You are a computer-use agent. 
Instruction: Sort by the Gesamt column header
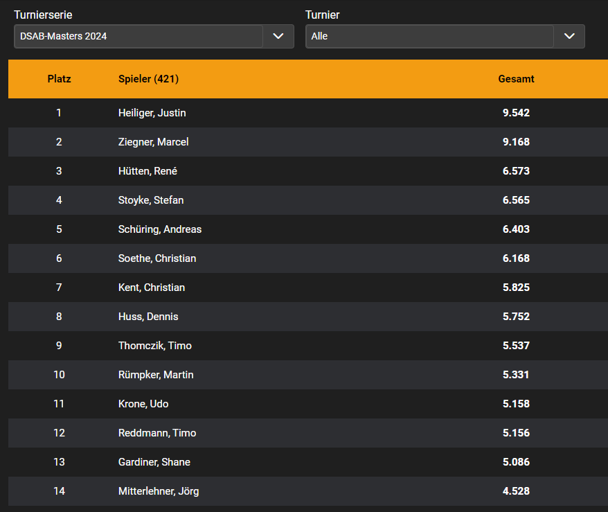pos(516,79)
